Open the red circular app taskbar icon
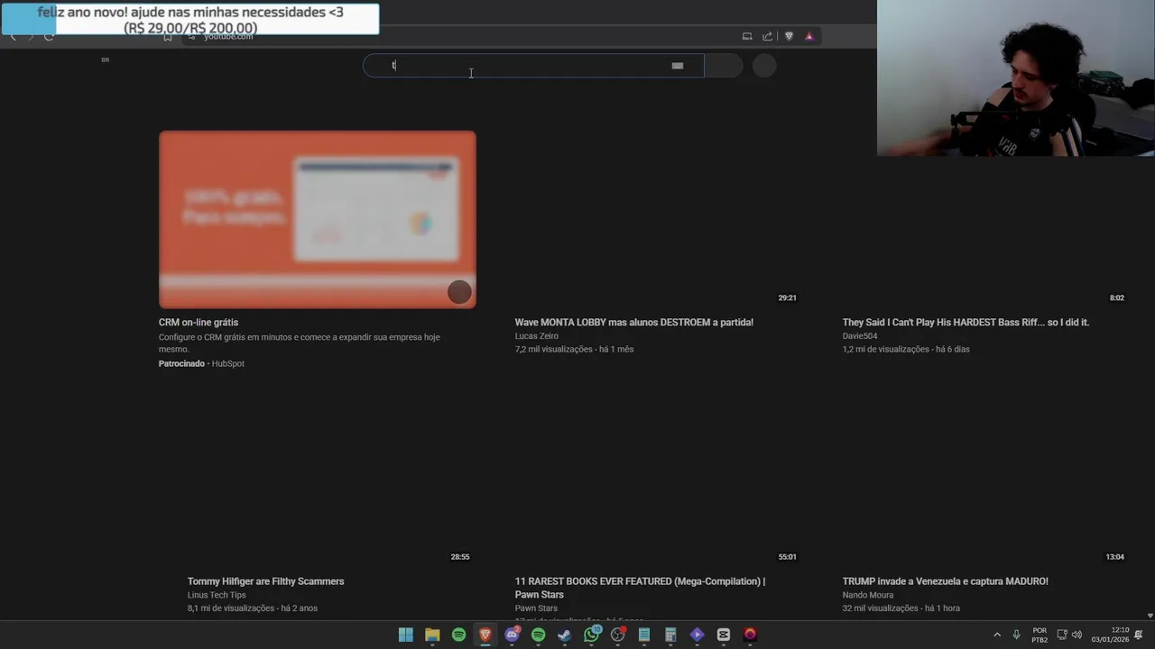The width and height of the screenshot is (1155, 649). click(750, 635)
